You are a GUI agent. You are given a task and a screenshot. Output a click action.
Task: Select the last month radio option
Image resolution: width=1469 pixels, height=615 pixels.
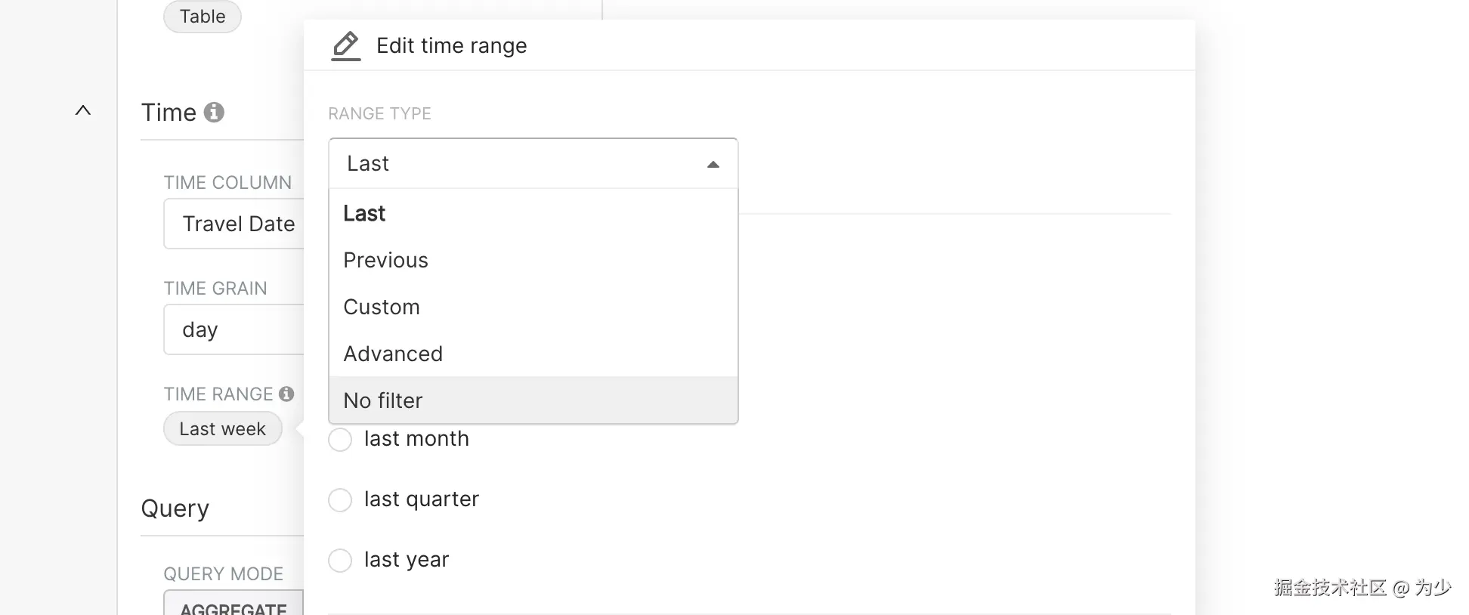tap(340, 440)
